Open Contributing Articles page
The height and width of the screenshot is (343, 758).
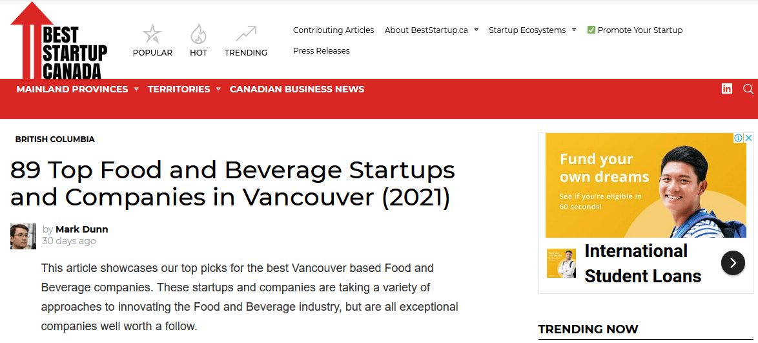tap(334, 30)
